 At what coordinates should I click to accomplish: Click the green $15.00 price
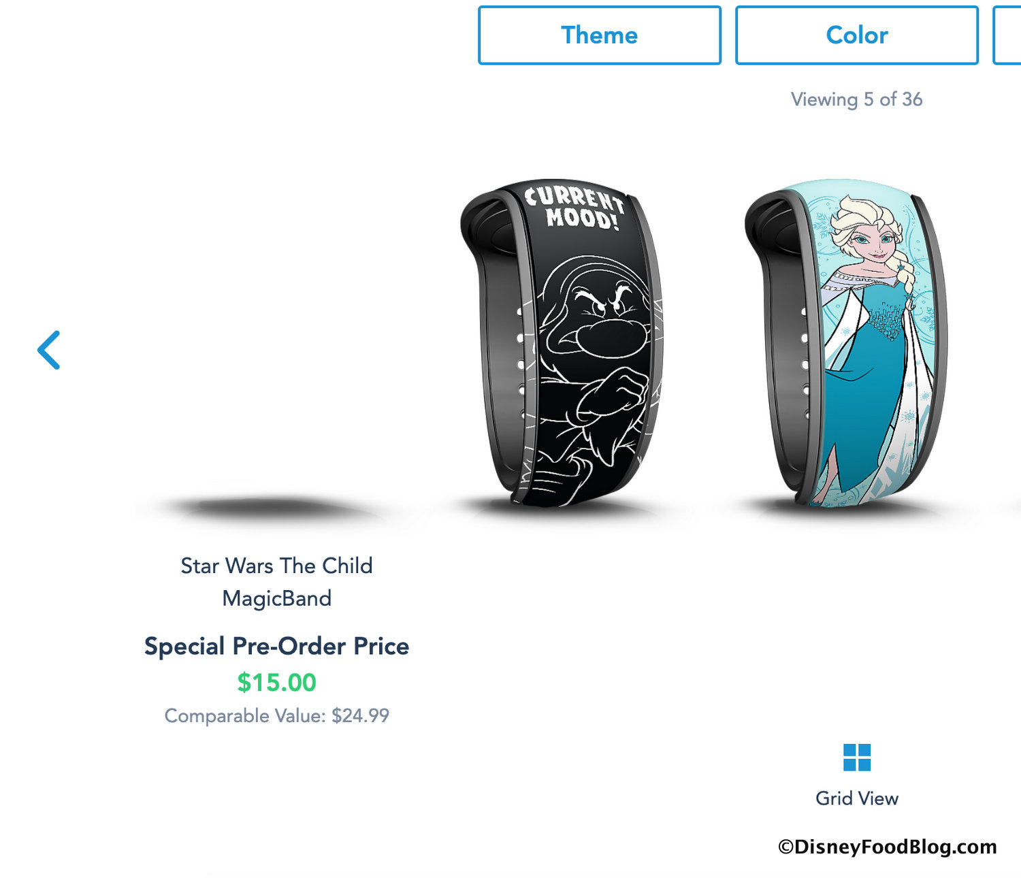click(x=276, y=682)
